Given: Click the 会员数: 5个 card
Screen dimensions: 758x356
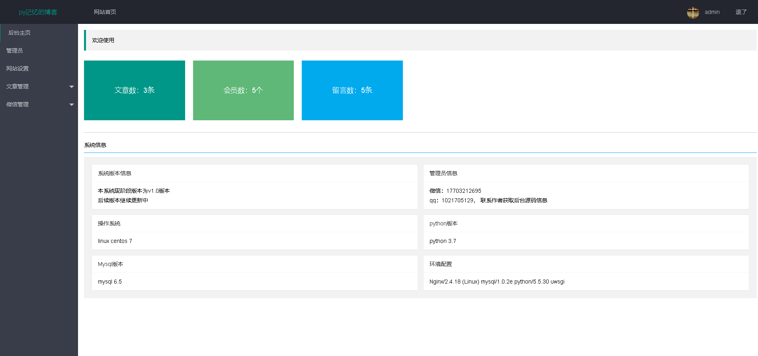Looking at the screenshot, I should tap(243, 90).
